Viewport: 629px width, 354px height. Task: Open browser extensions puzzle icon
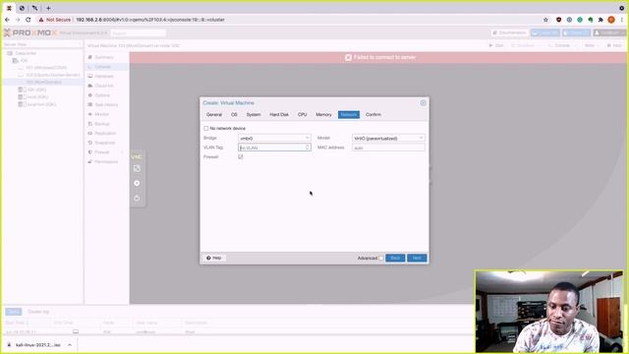pos(600,20)
